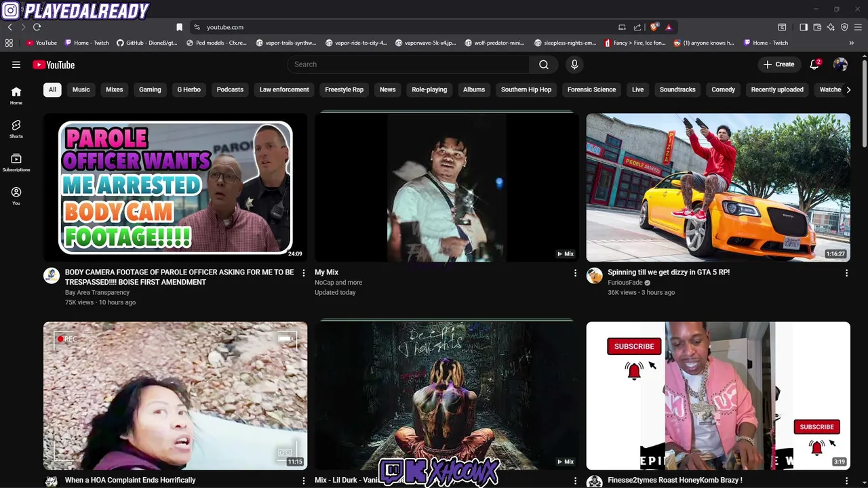Select the Forensic Science chip
868x488 pixels.
tap(591, 89)
